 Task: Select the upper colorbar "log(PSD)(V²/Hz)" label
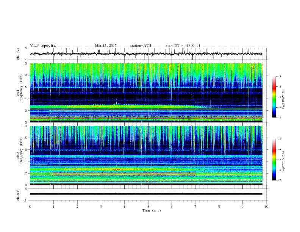coord(284,99)
